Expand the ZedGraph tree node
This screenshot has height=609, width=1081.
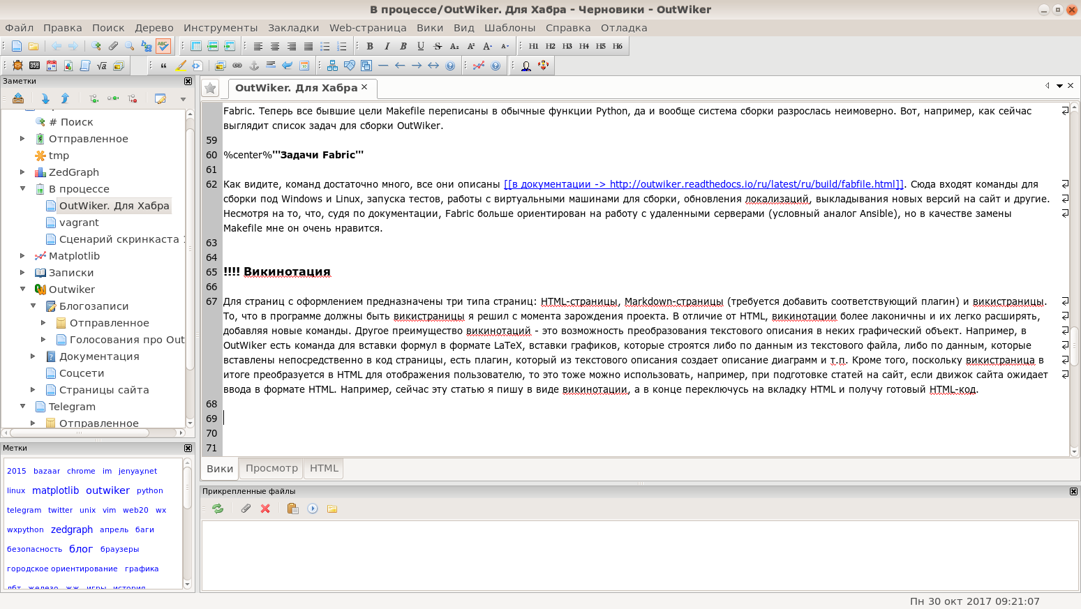tap(22, 172)
